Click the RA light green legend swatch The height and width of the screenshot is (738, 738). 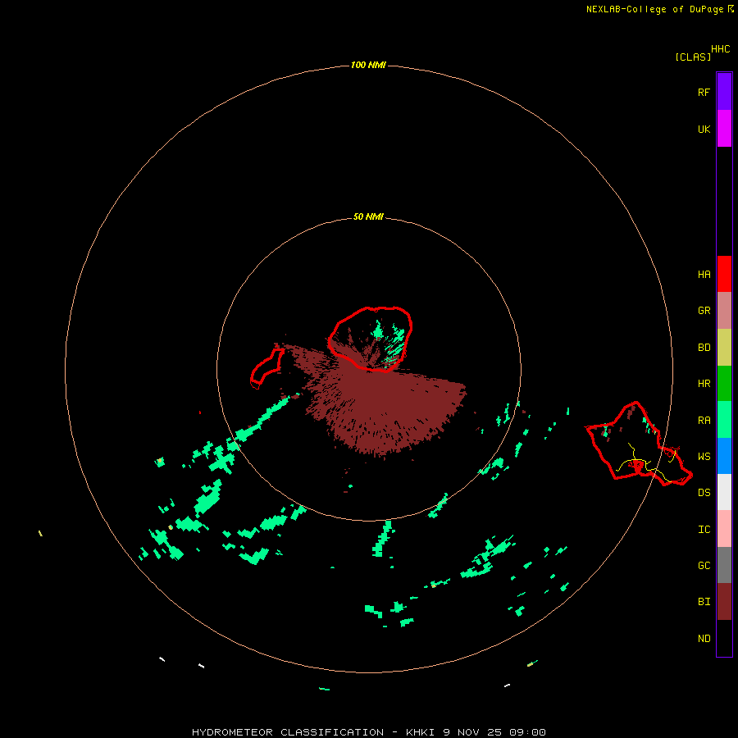(724, 420)
